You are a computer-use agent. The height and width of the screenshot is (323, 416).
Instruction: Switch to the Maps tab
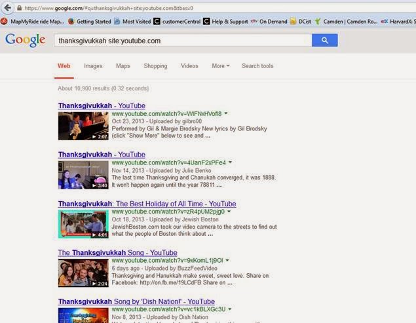coord(123,66)
